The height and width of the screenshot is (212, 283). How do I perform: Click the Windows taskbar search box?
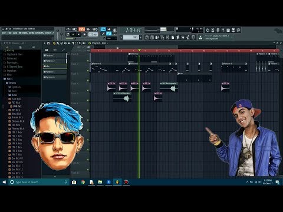coord(39,182)
